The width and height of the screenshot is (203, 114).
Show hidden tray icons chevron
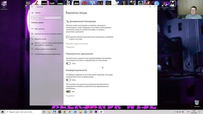click(x=175, y=112)
